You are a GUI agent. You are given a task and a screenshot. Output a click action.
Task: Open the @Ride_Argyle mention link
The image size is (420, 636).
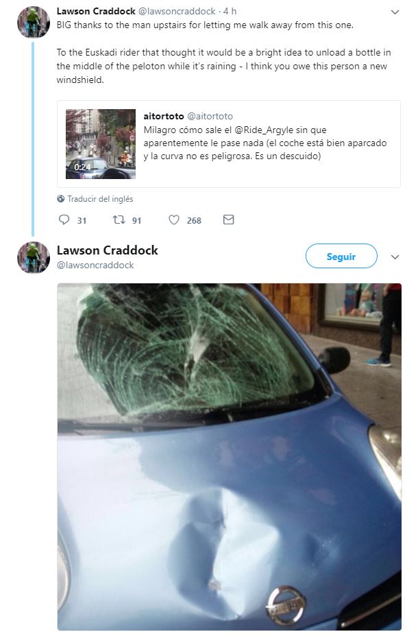(264, 130)
